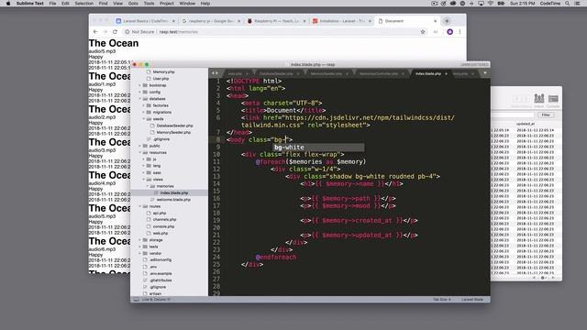Screen dimensions: 587x330
Task: Open Notification Center list icon
Action: tap(577, 4)
